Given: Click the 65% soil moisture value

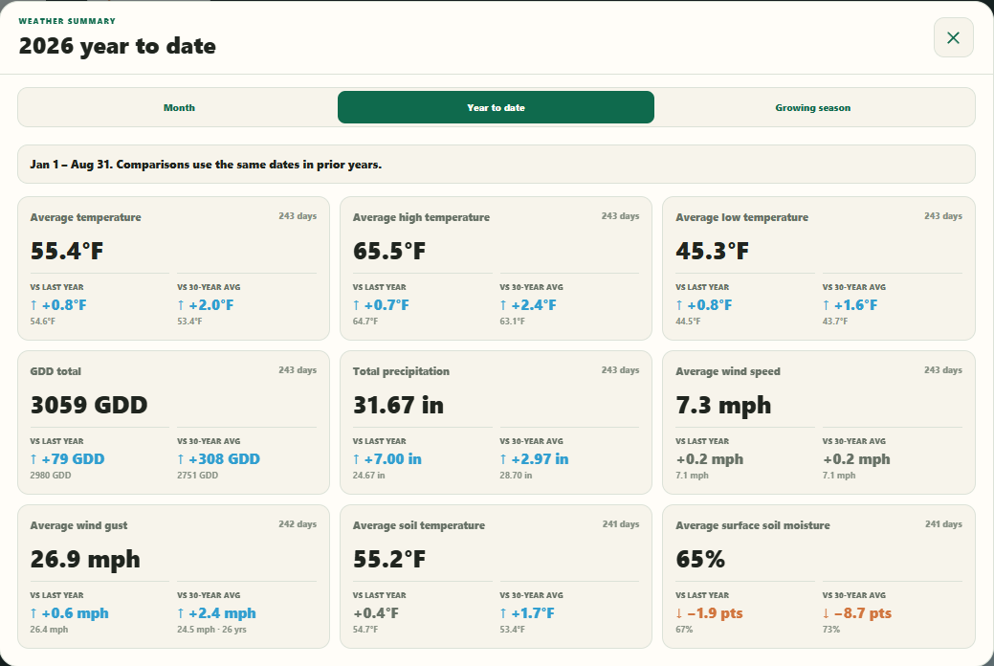Looking at the screenshot, I should tap(700, 560).
